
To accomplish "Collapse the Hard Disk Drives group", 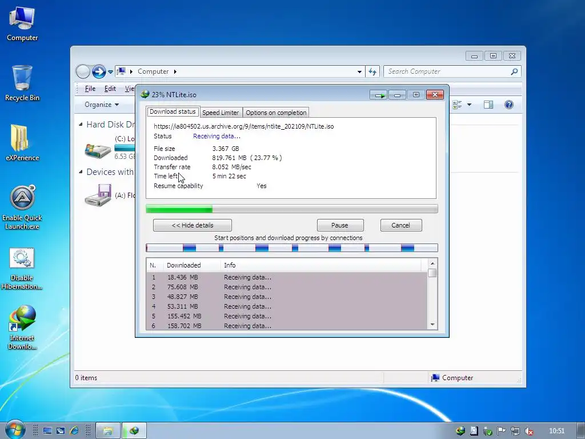I will [x=81, y=124].
